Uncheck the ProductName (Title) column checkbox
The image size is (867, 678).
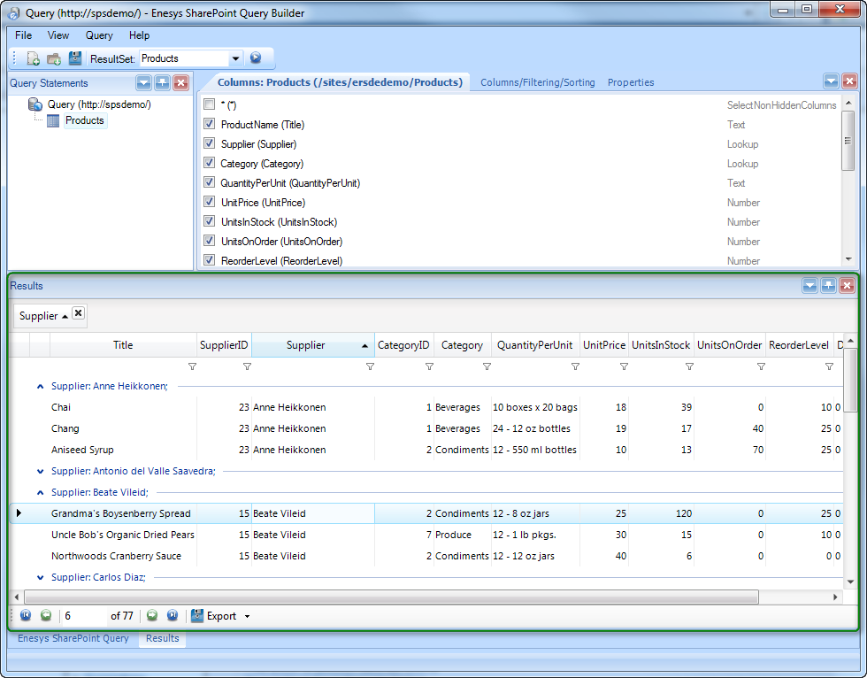point(210,125)
